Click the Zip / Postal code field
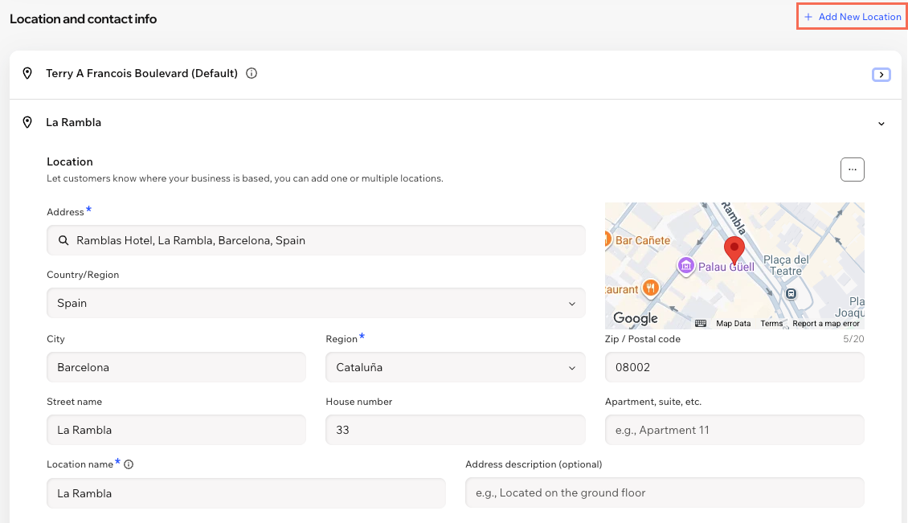908x523 pixels. 735,367
